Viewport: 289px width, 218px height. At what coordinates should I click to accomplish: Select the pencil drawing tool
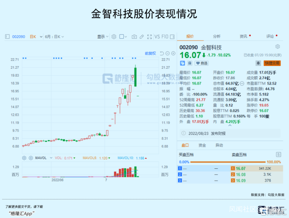[142, 37]
